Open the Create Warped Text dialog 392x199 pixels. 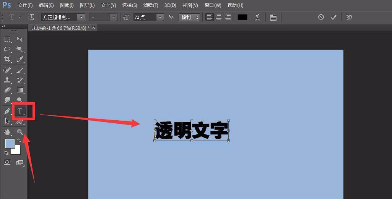257,17
